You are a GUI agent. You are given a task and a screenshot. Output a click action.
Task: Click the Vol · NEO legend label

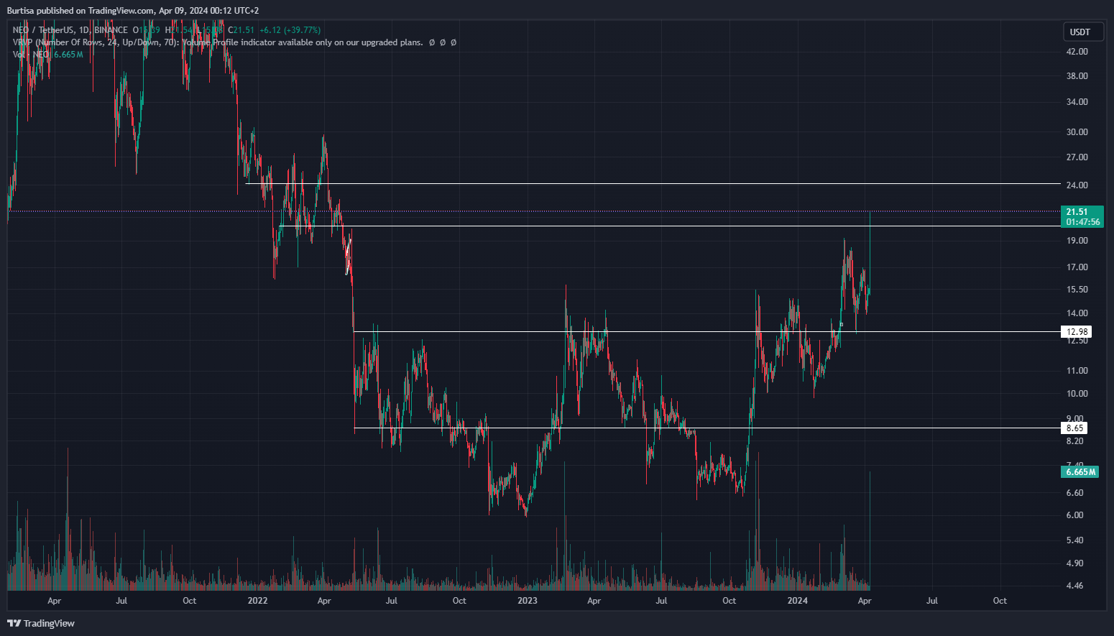(31, 55)
